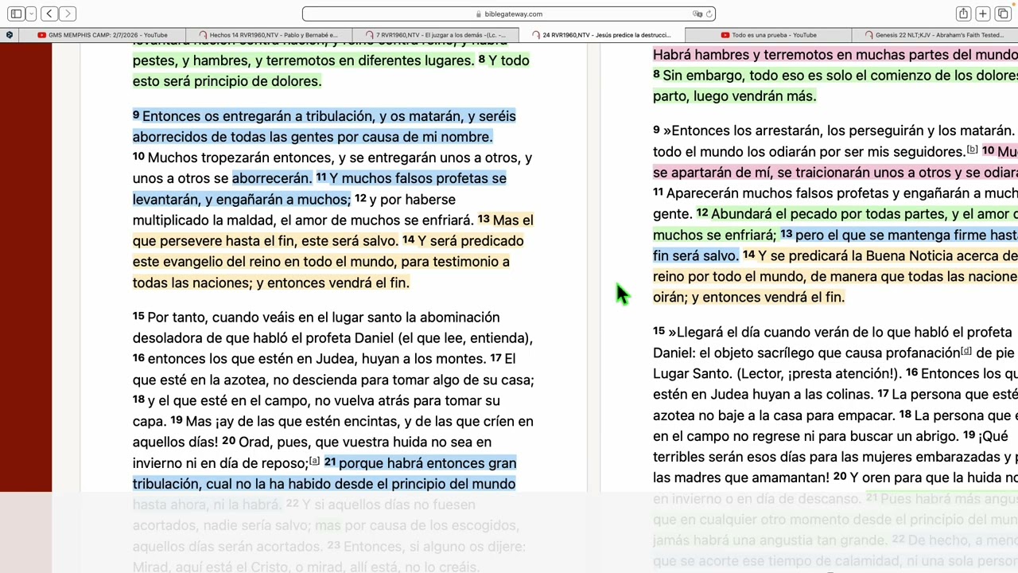Image resolution: width=1018 pixels, height=573 pixels.
Task: Click text '»Entonces los arrestarán'
Action: click(x=738, y=131)
